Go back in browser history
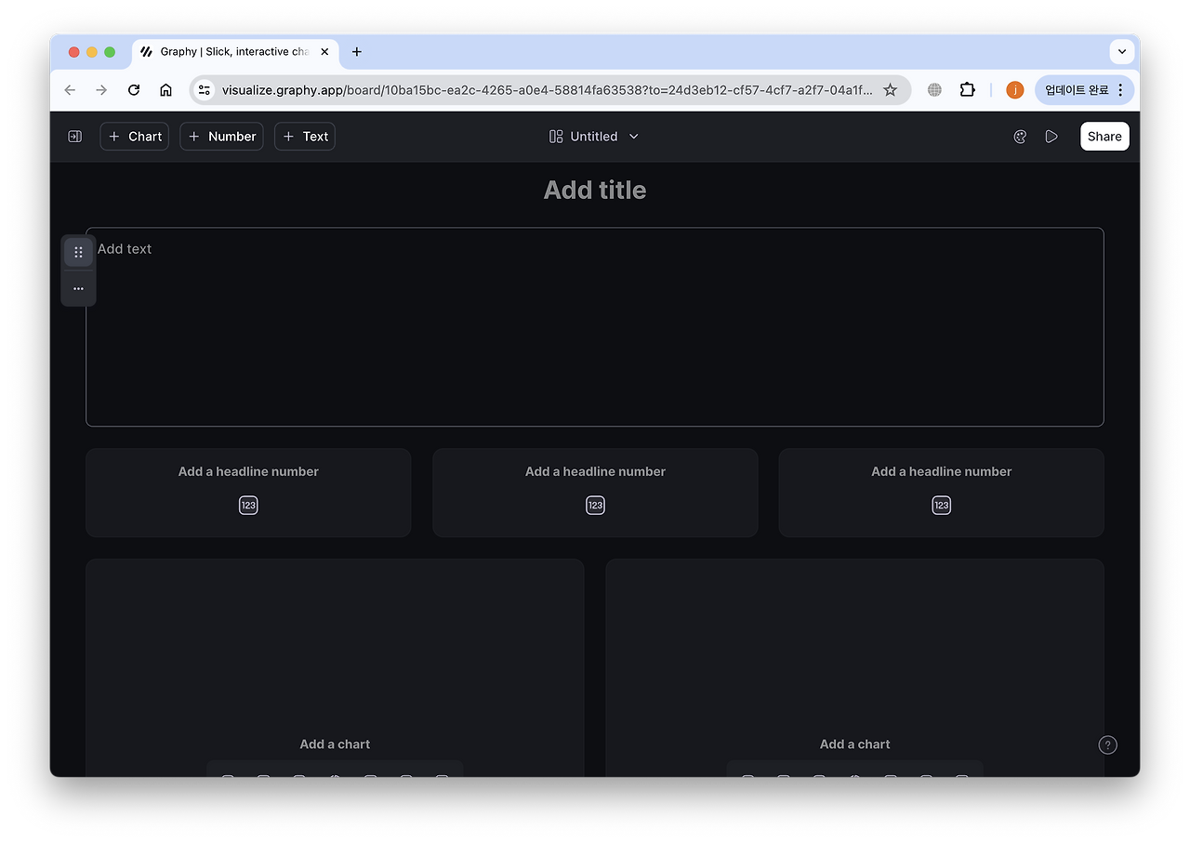 coord(70,90)
